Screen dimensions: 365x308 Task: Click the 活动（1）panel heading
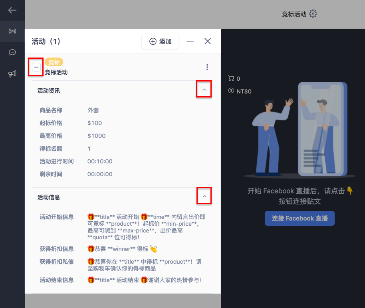point(46,42)
